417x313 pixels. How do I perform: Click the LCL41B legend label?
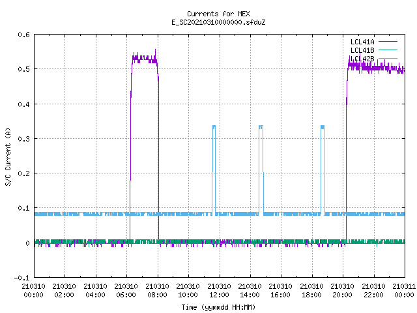pos(362,50)
